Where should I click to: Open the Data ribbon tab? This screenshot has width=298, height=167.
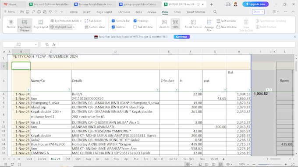pyautogui.click(x=139, y=12)
